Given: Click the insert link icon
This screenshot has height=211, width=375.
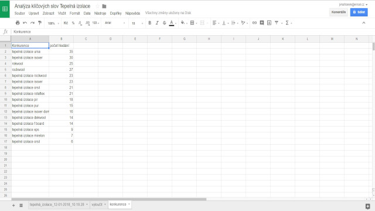Looking at the screenshot, I should 254,23.
